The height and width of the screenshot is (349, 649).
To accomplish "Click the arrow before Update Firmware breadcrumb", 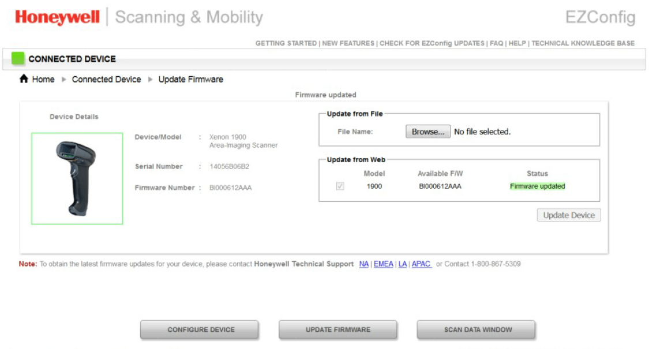I will point(150,79).
